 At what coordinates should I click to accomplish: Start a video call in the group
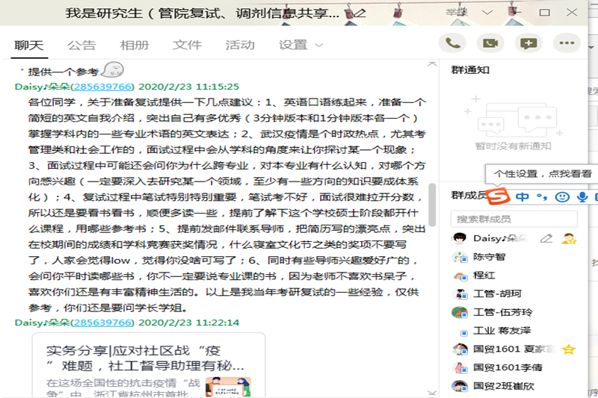(x=490, y=43)
